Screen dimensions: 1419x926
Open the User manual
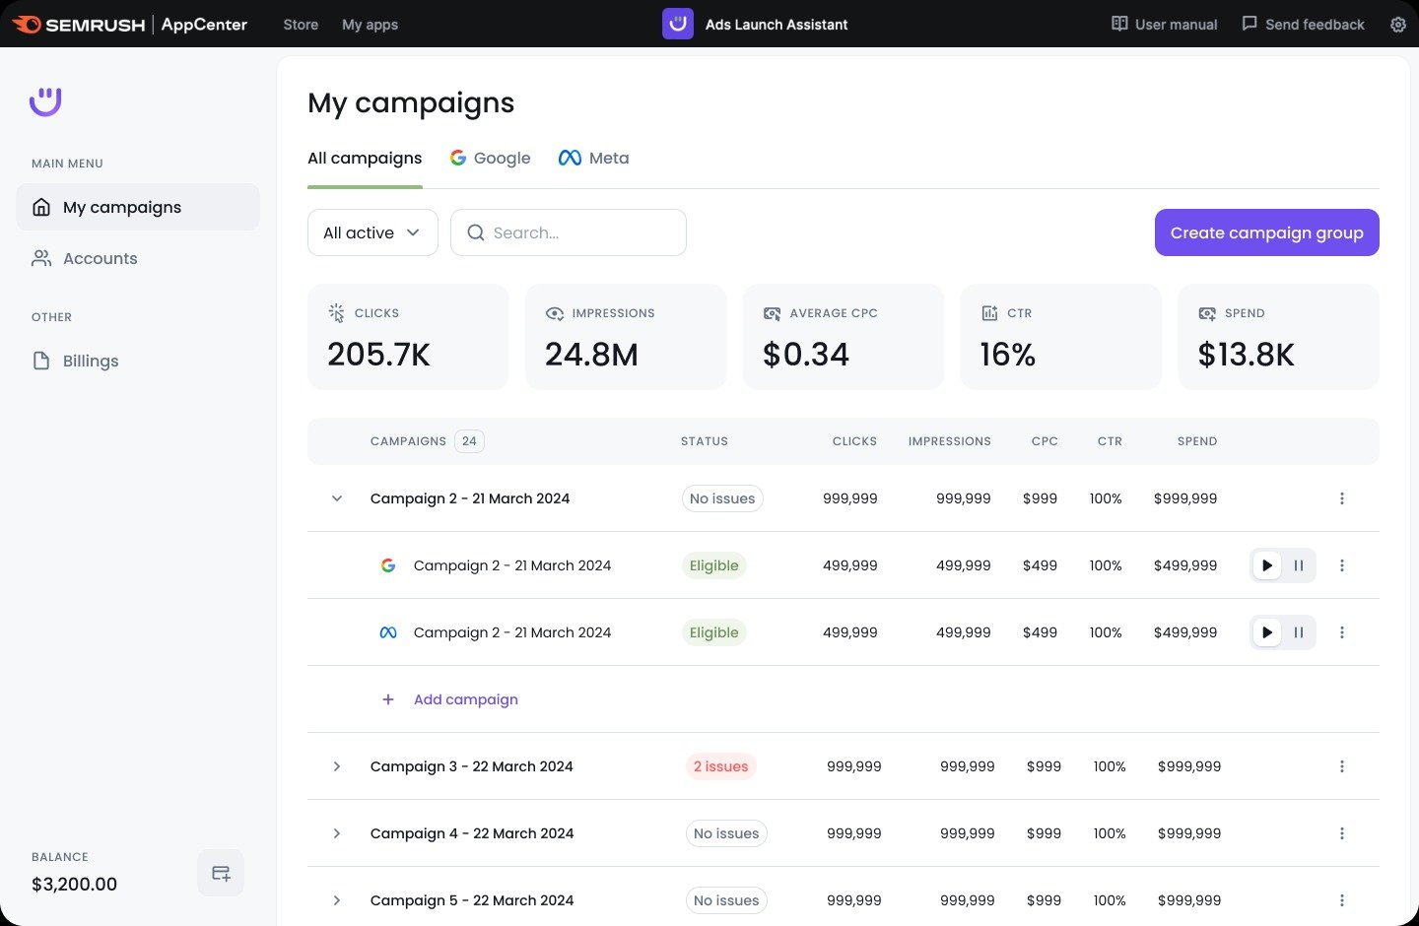(1164, 24)
